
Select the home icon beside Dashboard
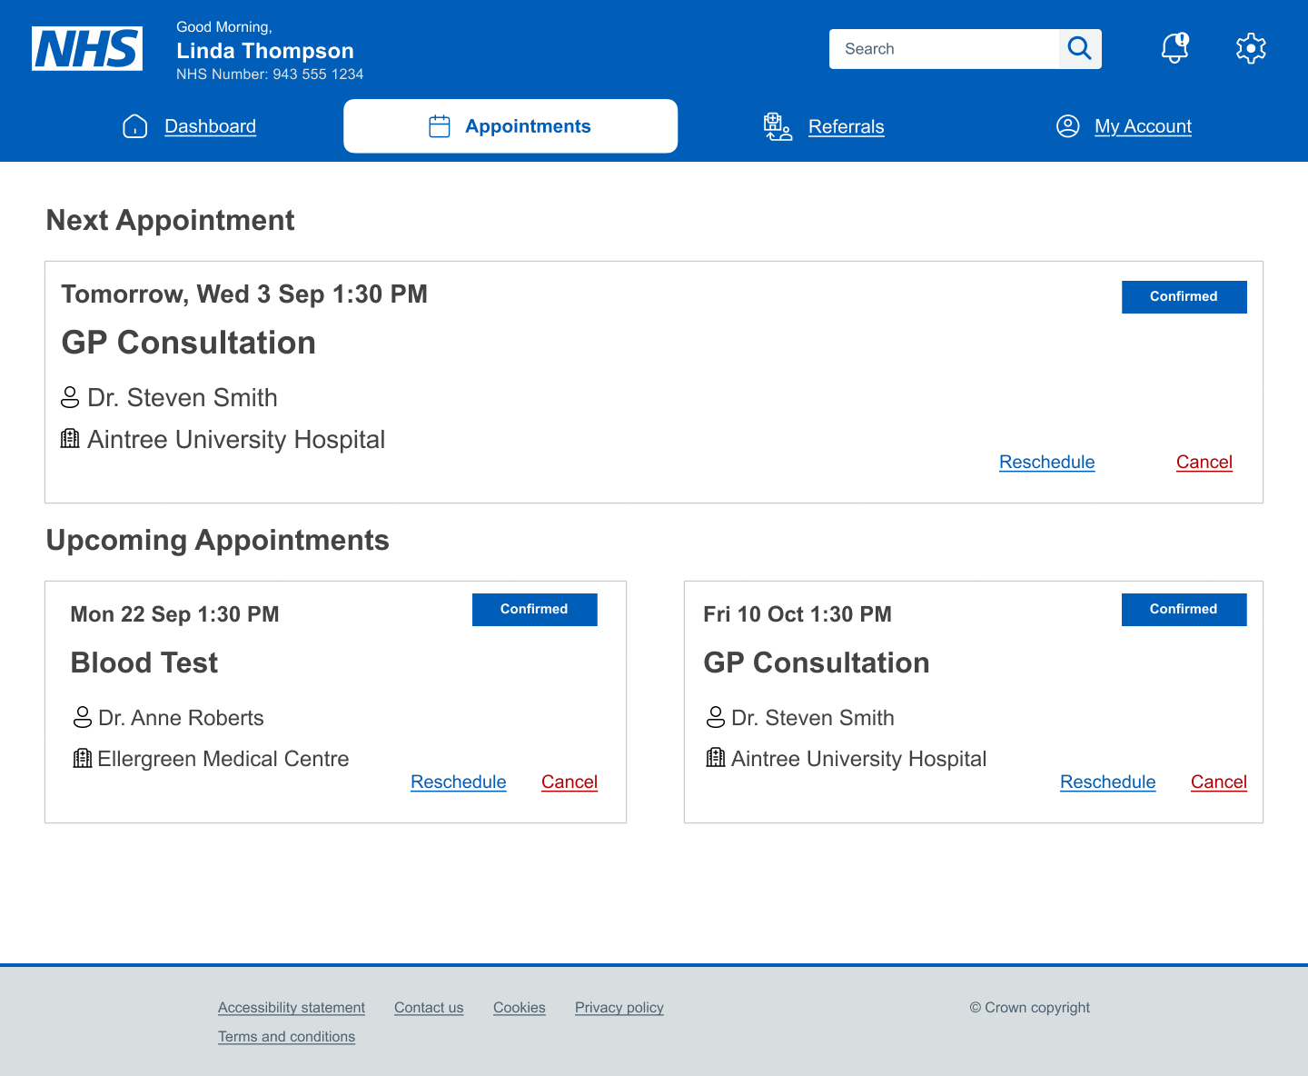pyautogui.click(x=134, y=126)
